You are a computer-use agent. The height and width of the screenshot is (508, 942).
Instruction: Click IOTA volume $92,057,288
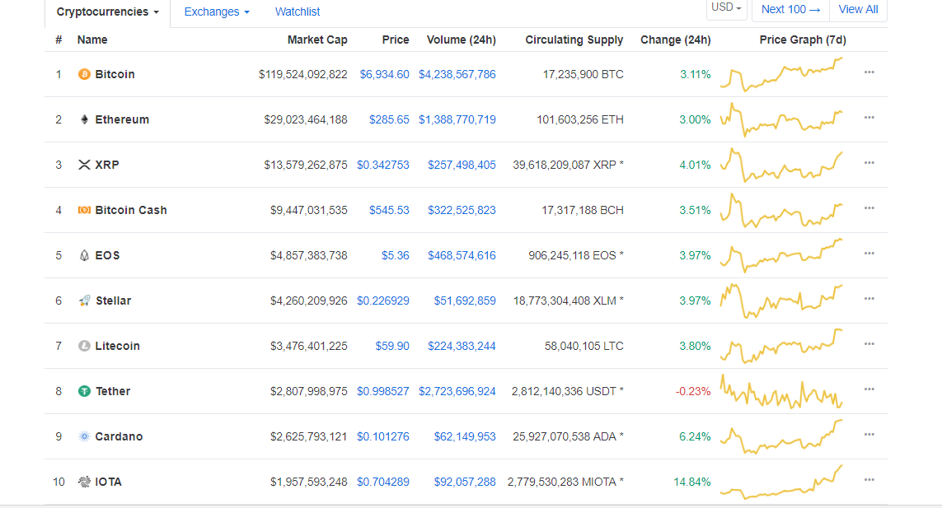(465, 482)
